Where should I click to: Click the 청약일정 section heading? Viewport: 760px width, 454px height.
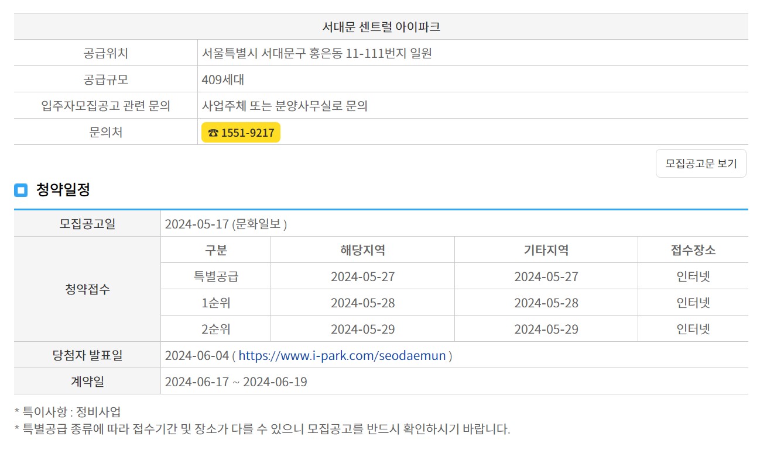[63, 190]
